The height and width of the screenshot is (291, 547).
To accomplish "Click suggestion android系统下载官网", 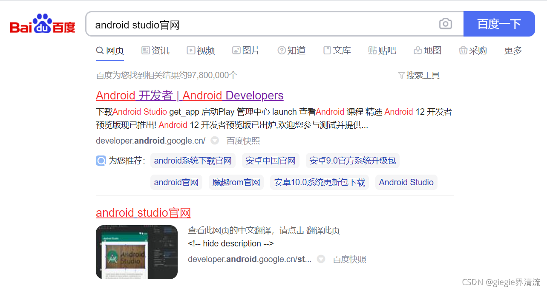I will coord(193,161).
